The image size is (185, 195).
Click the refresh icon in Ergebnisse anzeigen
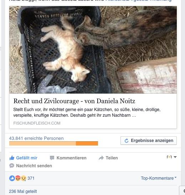[127, 141]
